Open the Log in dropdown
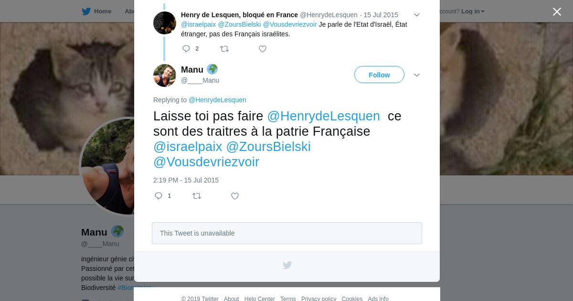The width and height of the screenshot is (573, 301). 473,11
